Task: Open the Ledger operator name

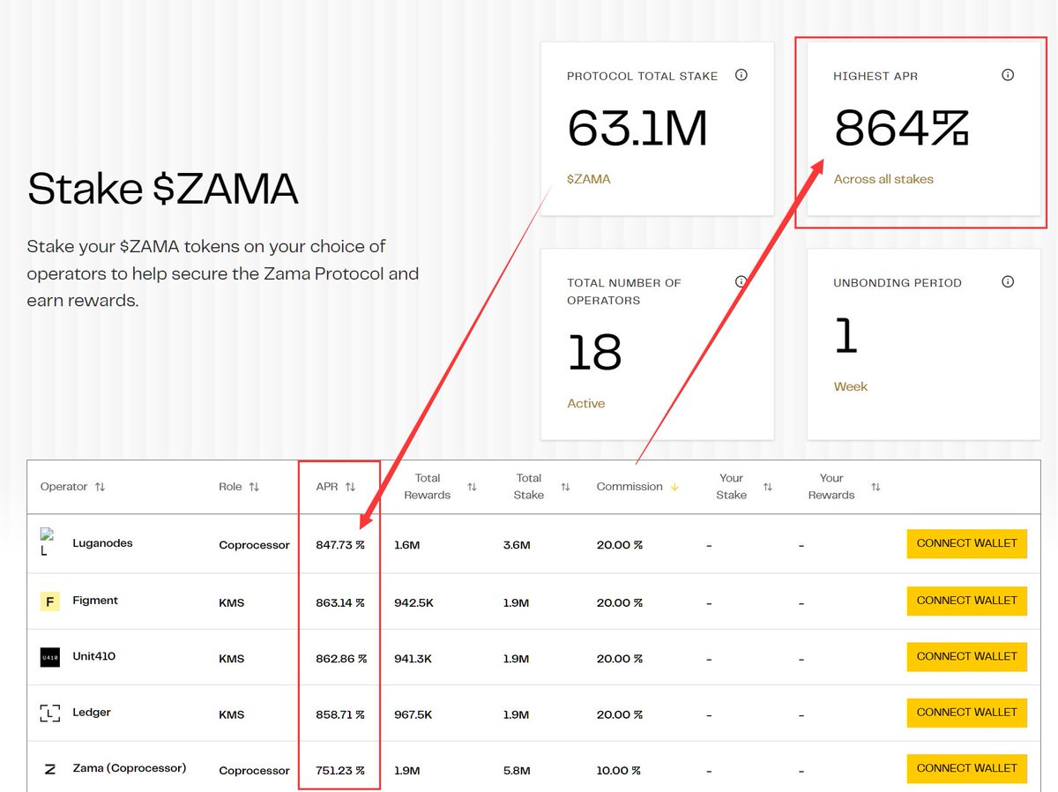Action: 92,712
